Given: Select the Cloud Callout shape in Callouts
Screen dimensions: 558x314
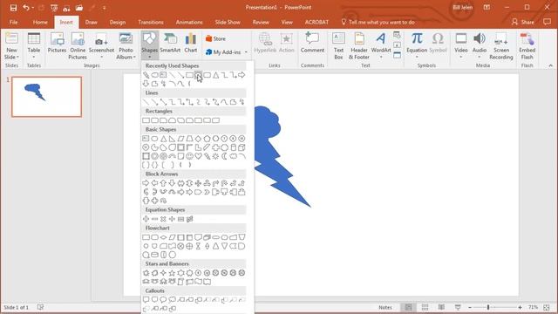Looking at the screenshot, I should point(173,300).
